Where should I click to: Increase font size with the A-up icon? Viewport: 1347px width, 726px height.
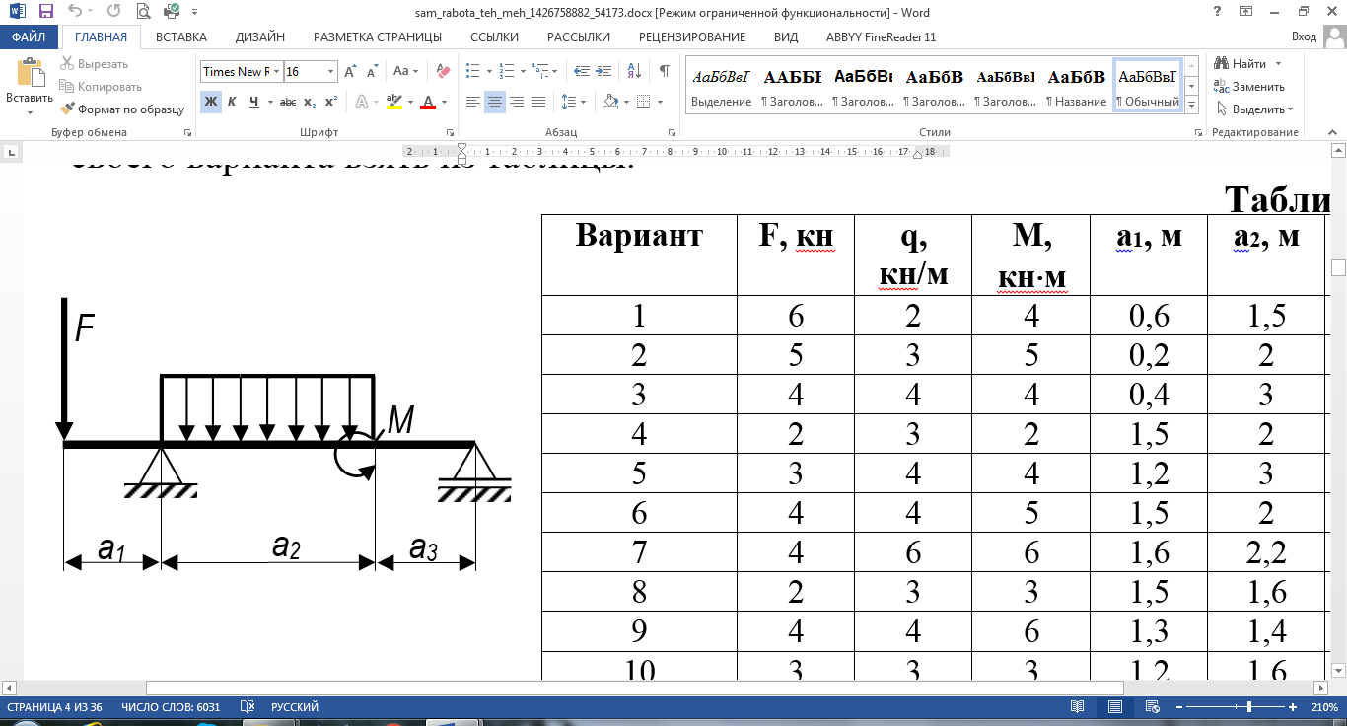click(350, 71)
